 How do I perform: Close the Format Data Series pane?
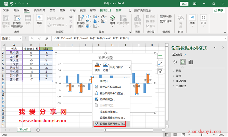click(x=223, y=48)
